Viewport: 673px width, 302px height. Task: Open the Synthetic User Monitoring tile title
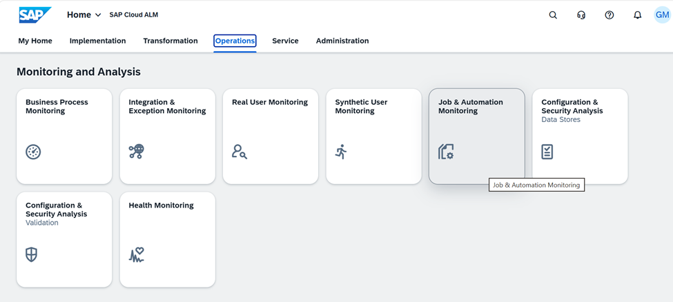click(x=362, y=106)
